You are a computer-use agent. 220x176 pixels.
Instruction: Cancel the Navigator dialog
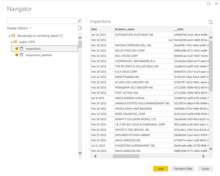click(205, 169)
